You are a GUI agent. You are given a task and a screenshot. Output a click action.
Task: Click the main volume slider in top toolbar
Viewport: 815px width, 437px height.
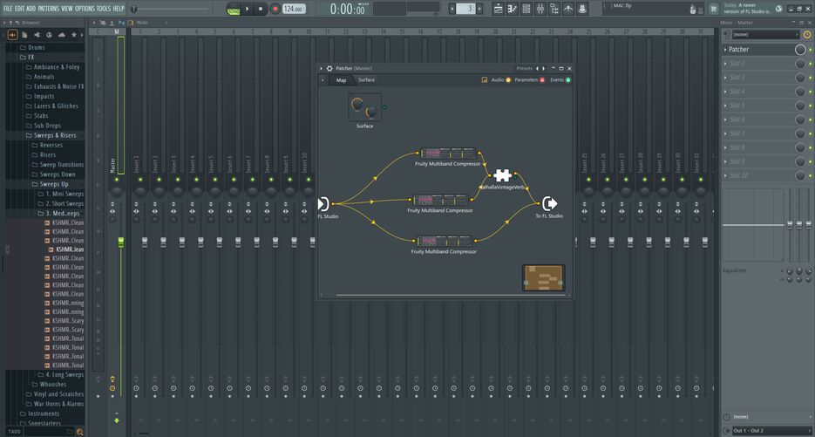[171, 9]
